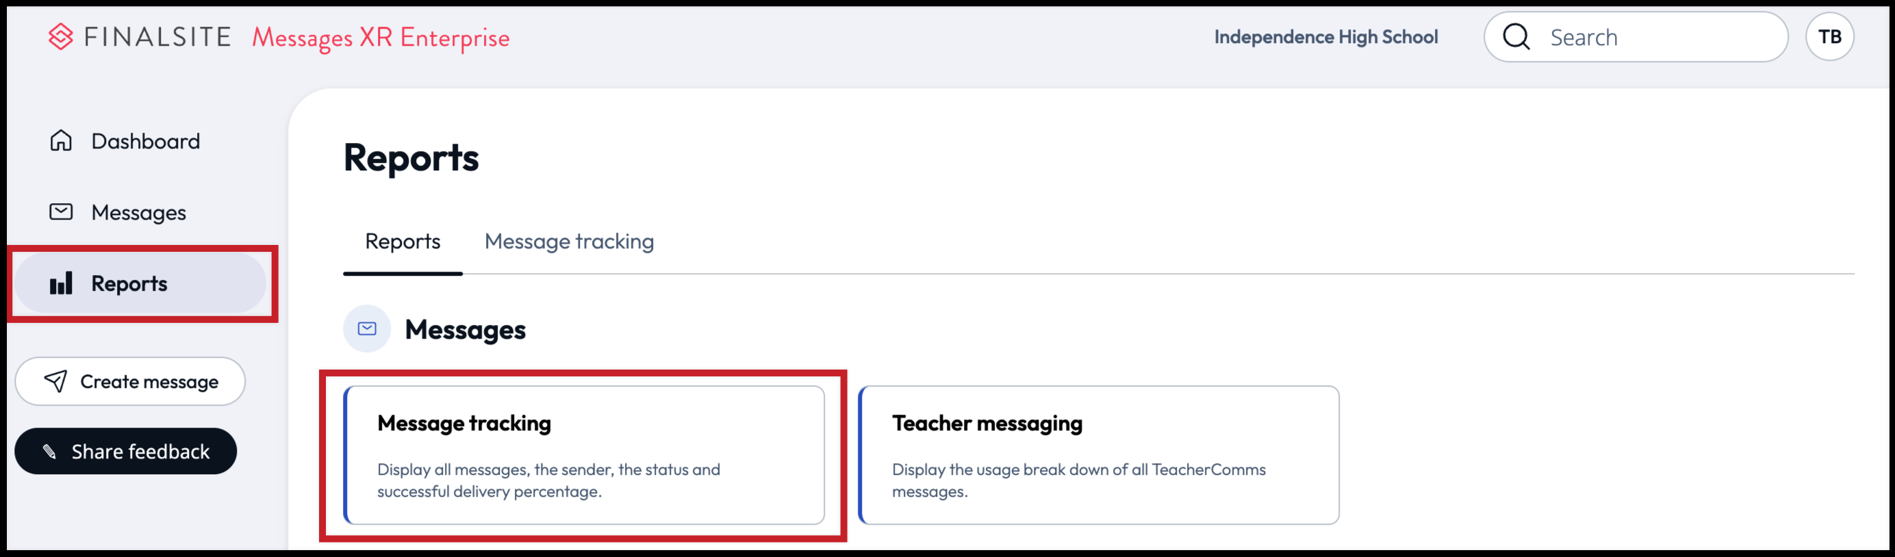Click the magnifying glass search icon
The height and width of the screenshot is (557, 1895).
1517,36
